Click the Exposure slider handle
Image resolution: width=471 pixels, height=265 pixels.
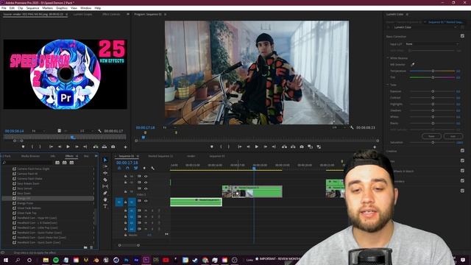point(433,91)
